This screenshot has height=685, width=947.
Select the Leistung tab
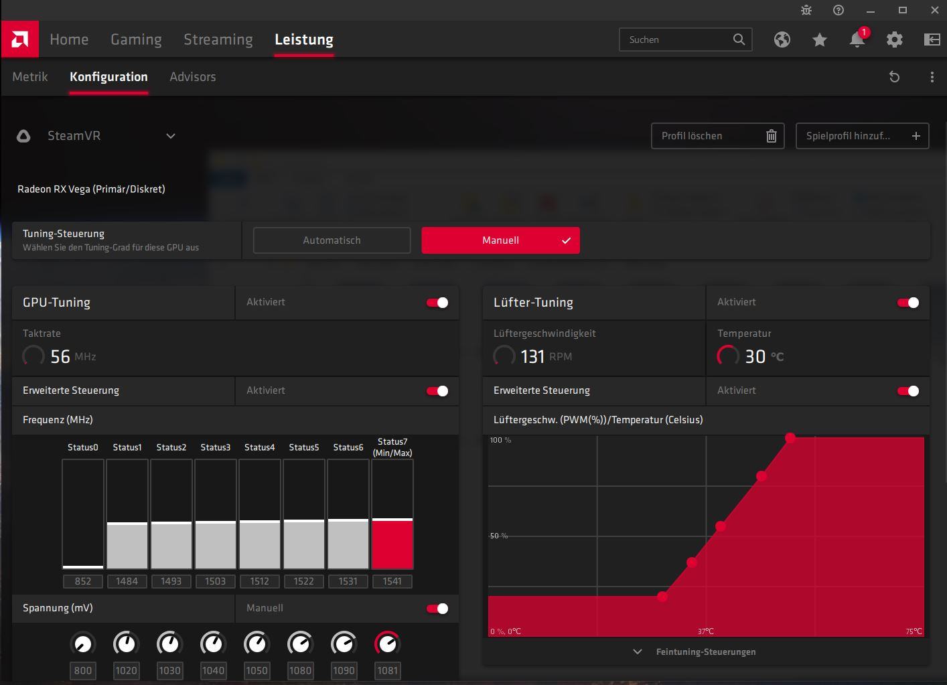(x=304, y=40)
